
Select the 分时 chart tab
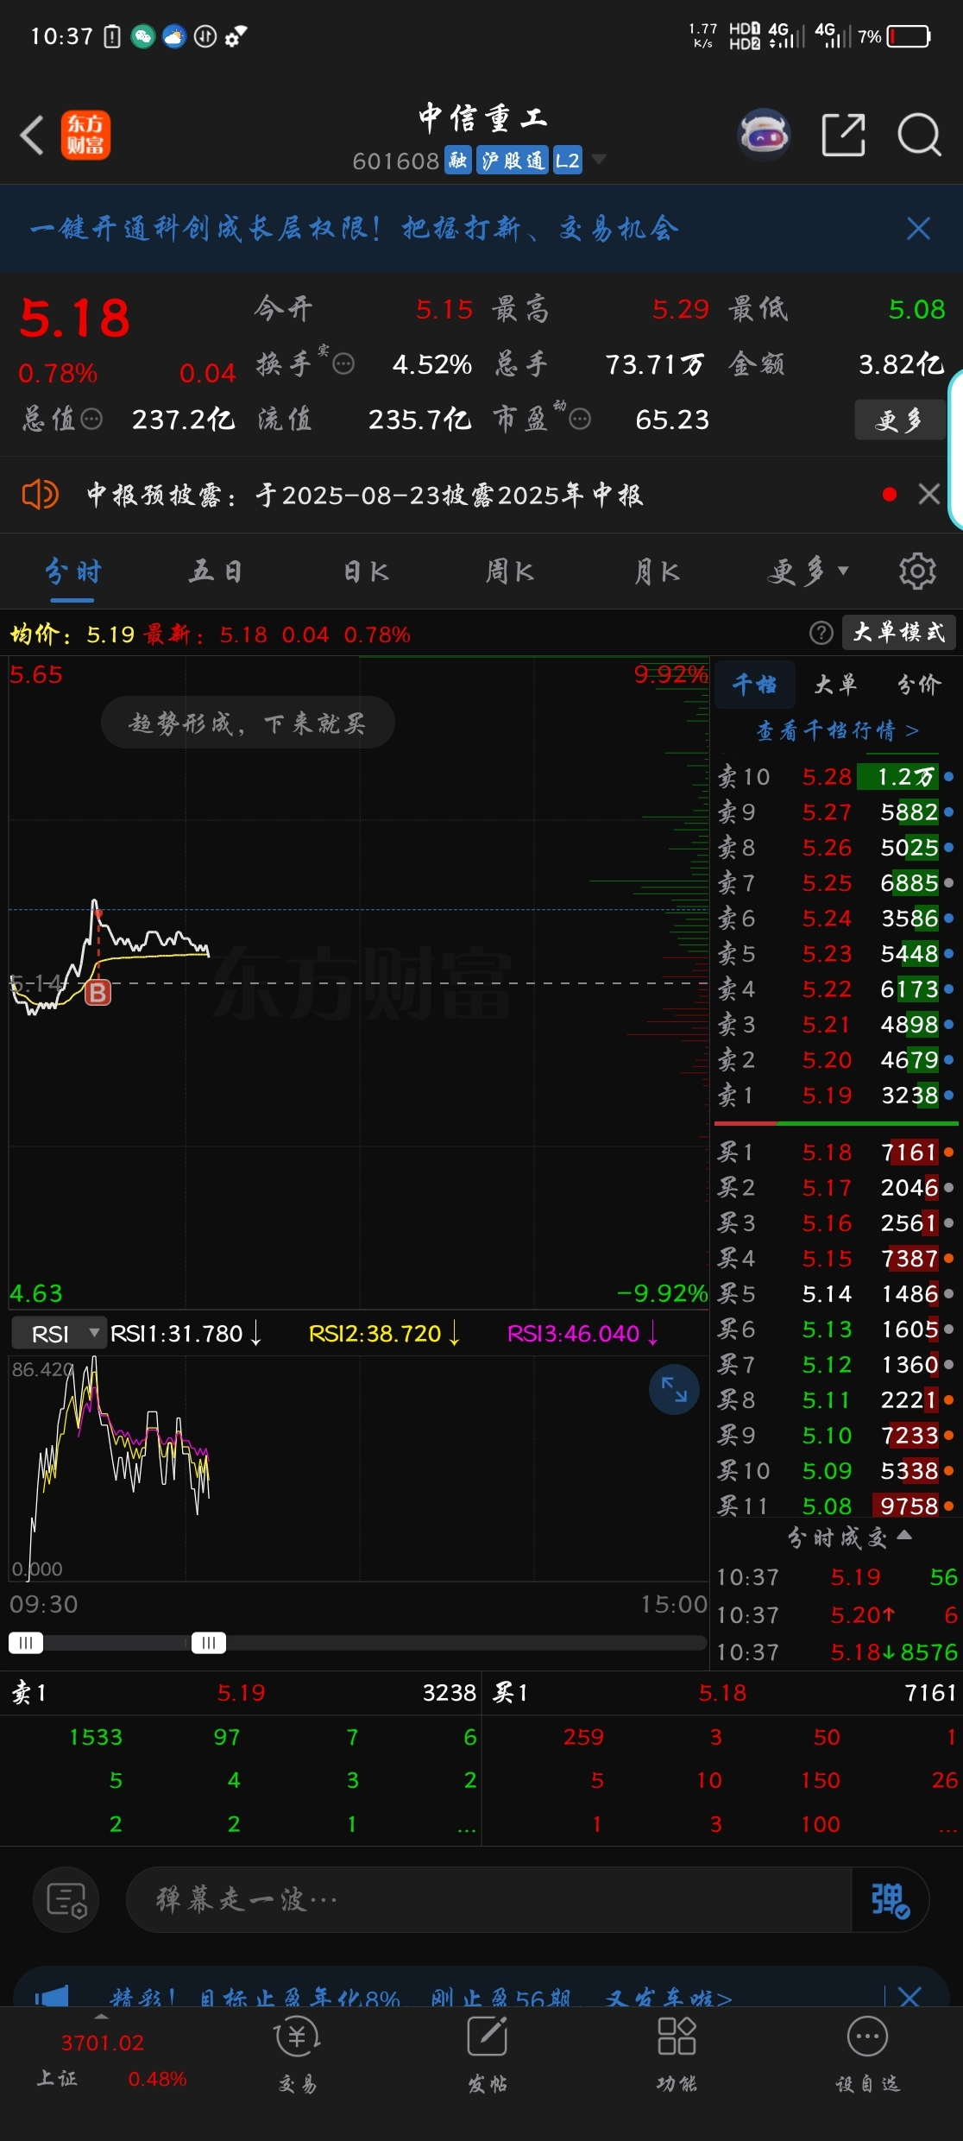[x=73, y=572]
